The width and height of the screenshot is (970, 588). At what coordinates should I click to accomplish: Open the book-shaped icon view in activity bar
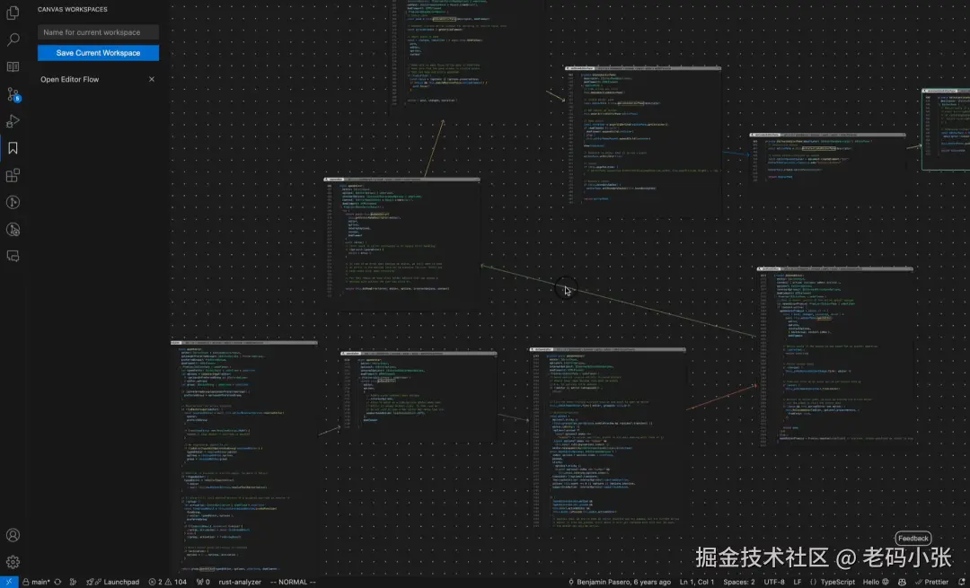pyautogui.click(x=13, y=66)
